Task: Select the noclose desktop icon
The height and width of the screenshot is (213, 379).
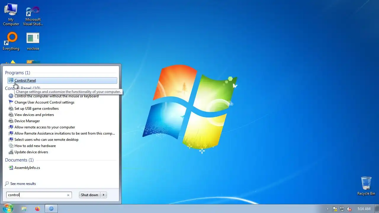Action: tap(33, 41)
